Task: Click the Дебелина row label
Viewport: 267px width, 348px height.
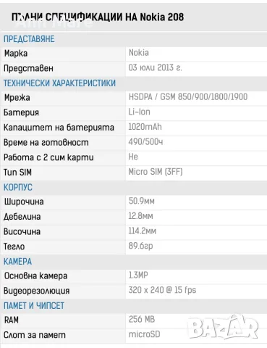Action: tap(22, 217)
